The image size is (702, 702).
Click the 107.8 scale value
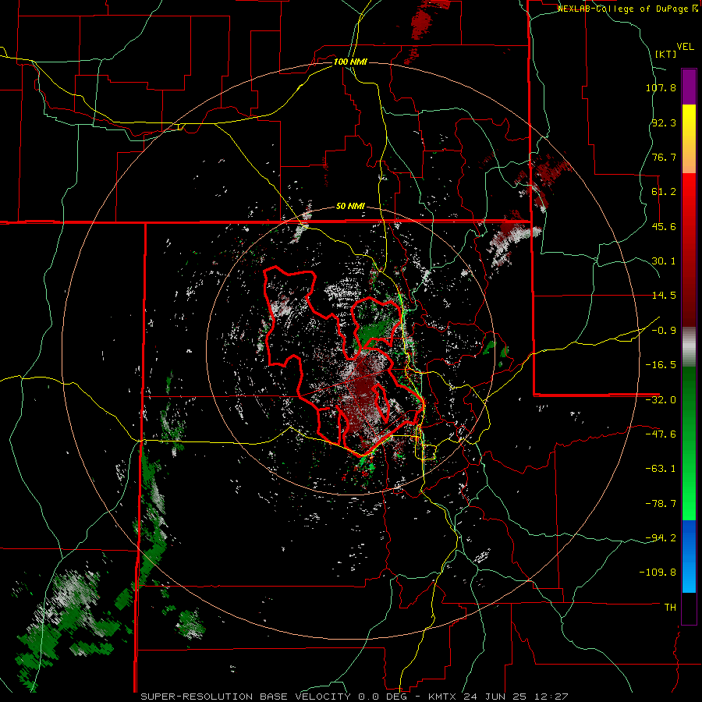(661, 87)
